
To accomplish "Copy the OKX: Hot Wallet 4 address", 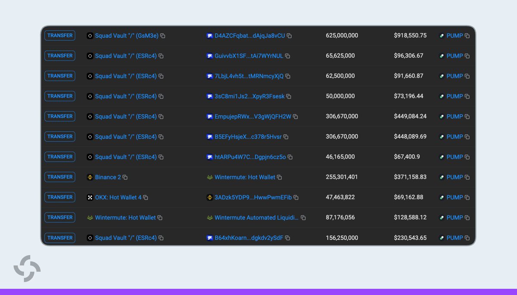I will [x=146, y=197].
